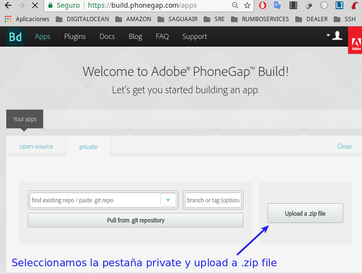Click the gray spheres extension icon
This screenshot has width=362, height=274.
pos(309,5)
